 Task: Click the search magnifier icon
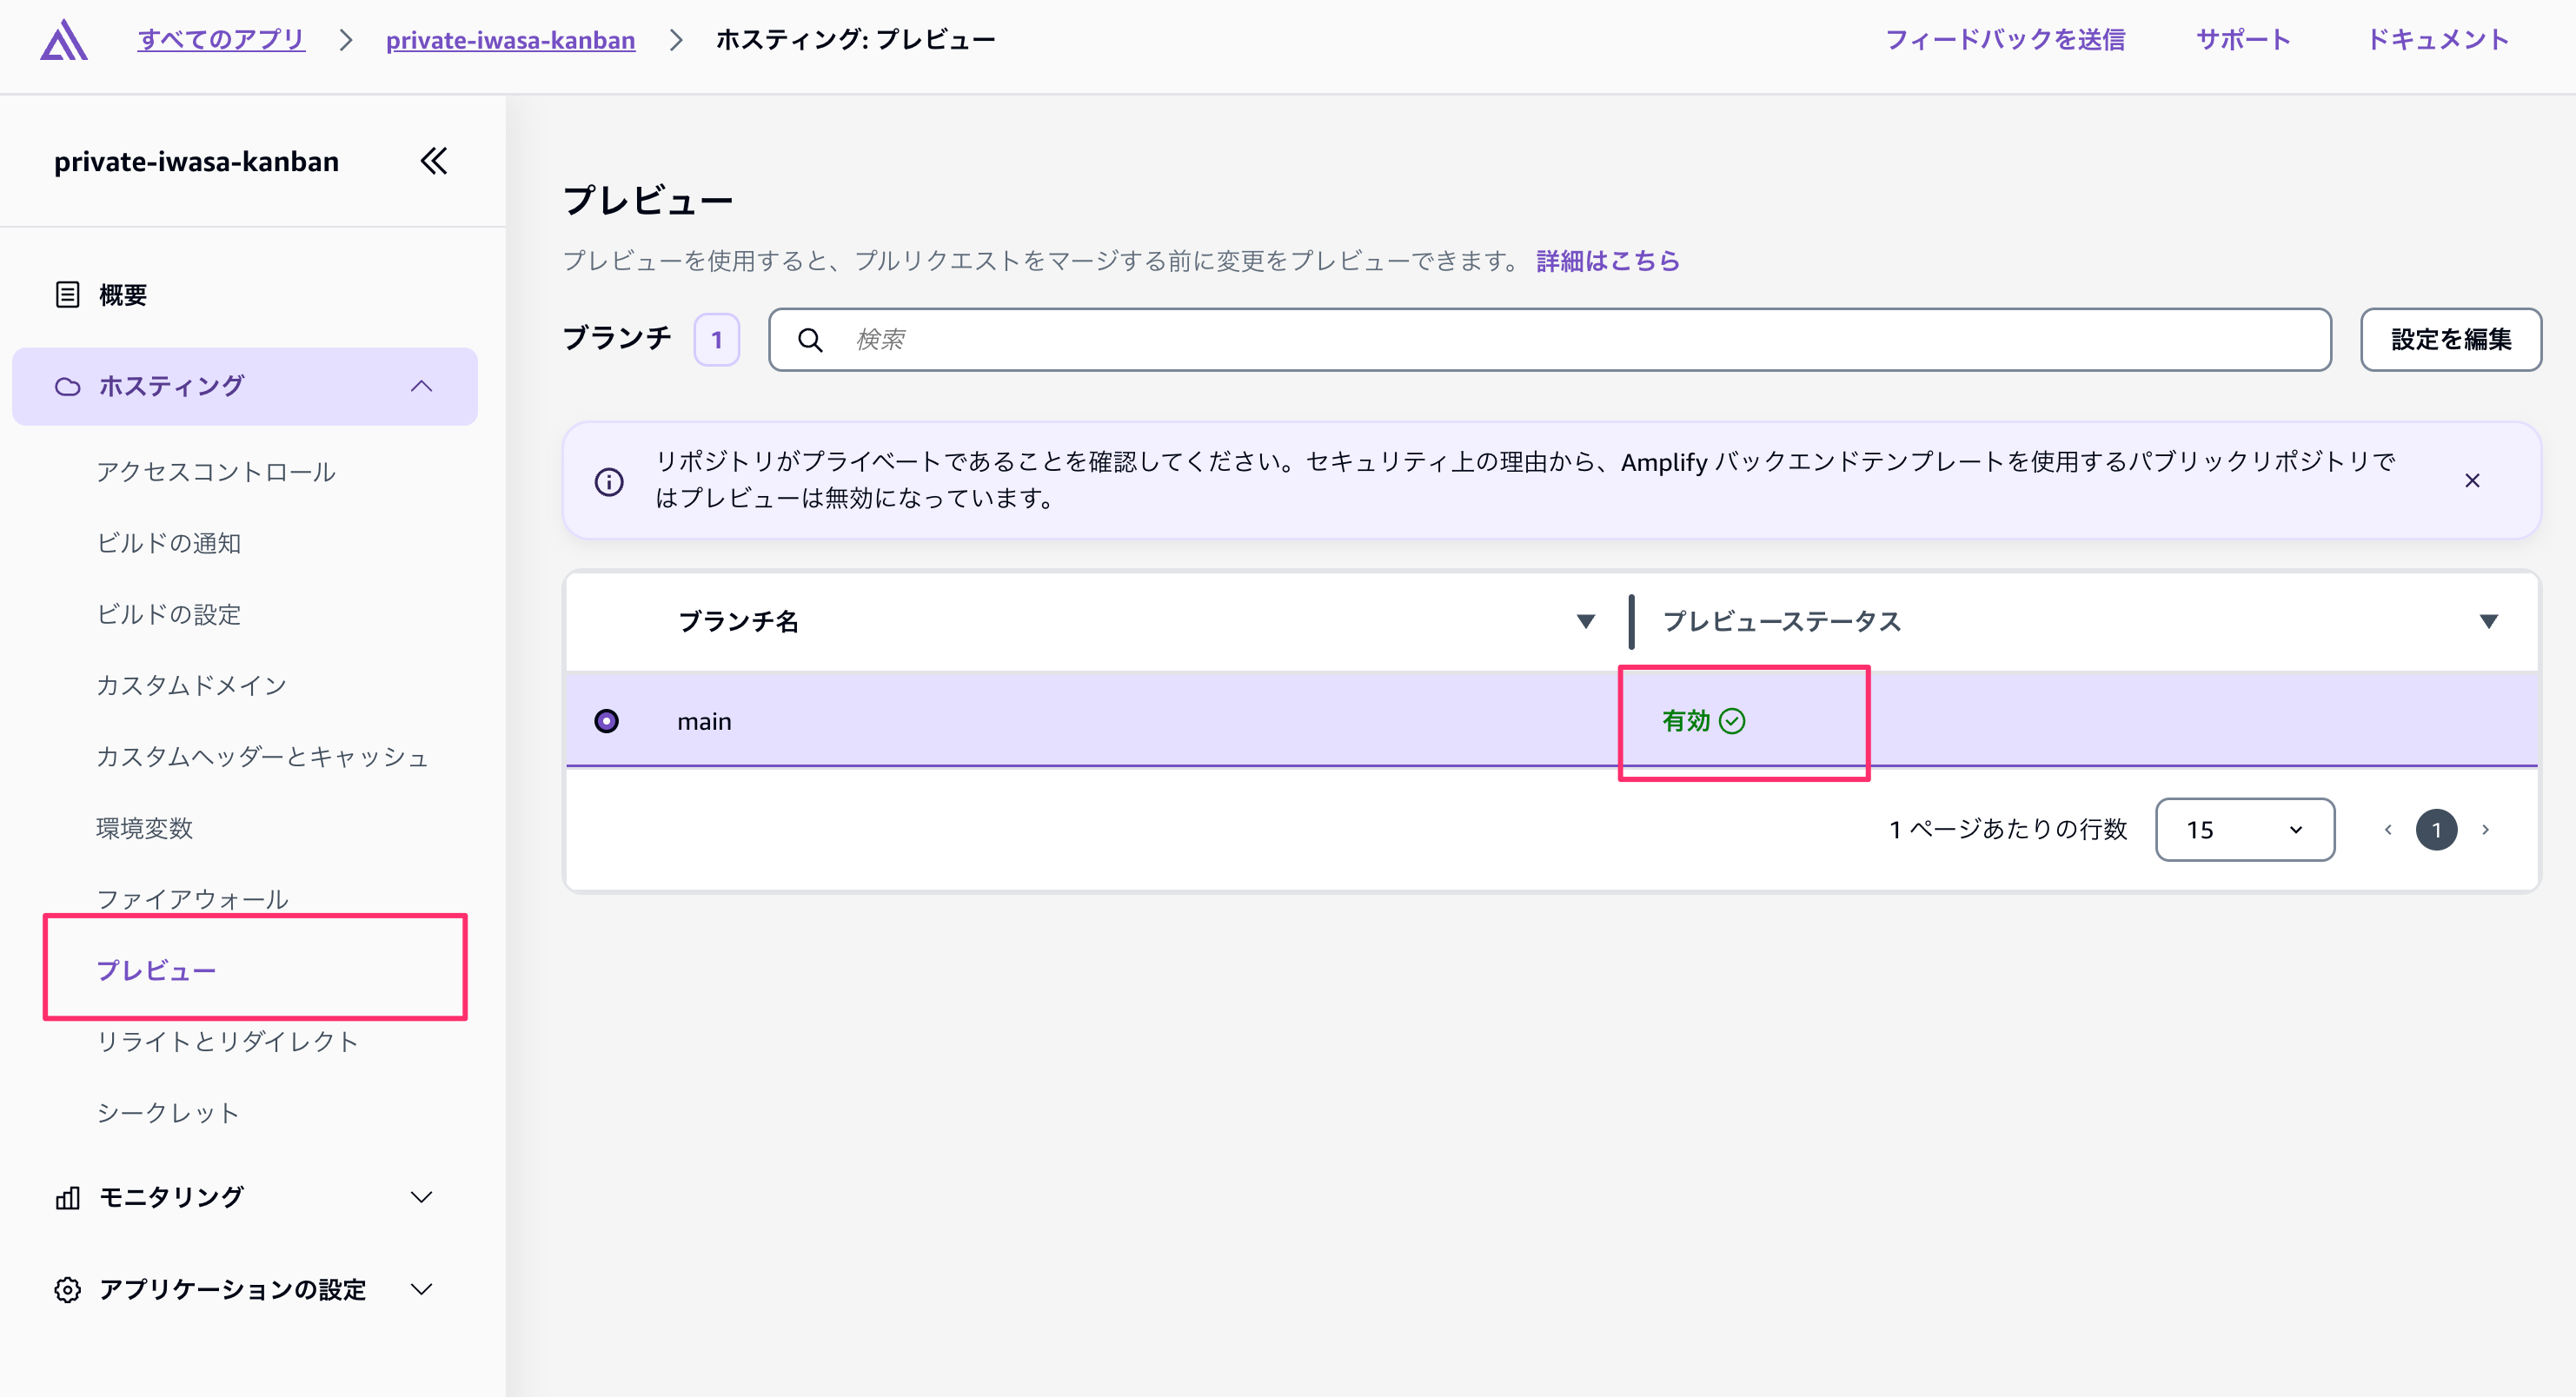click(810, 340)
